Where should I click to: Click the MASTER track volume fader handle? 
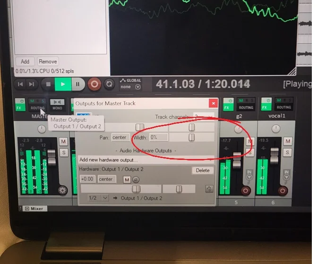coord(52,158)
